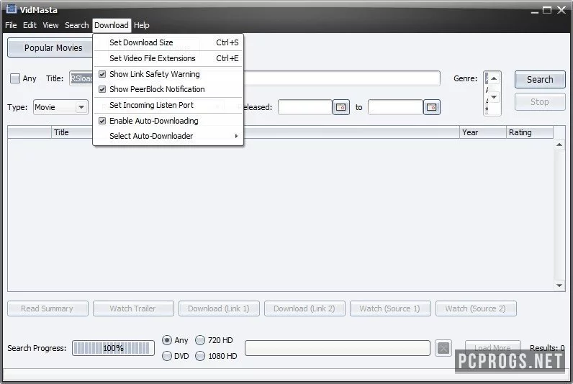Image resolution: width=573 pixels, height=384 pixels.
Task: Open the end date calendar picker
Action: pos(432,107)
